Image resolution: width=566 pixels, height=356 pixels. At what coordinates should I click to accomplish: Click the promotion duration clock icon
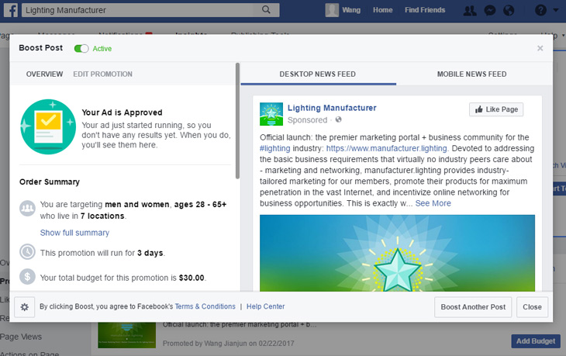(x=27, y=252)
